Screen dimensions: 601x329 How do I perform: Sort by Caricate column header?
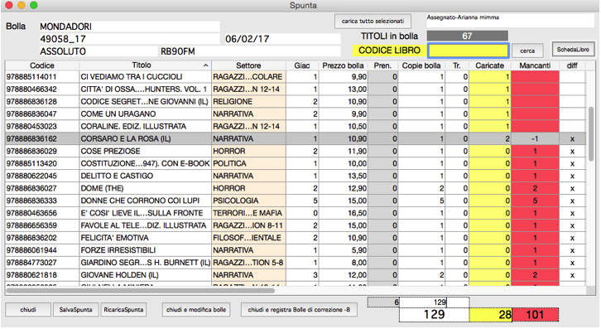pos(489,65)
